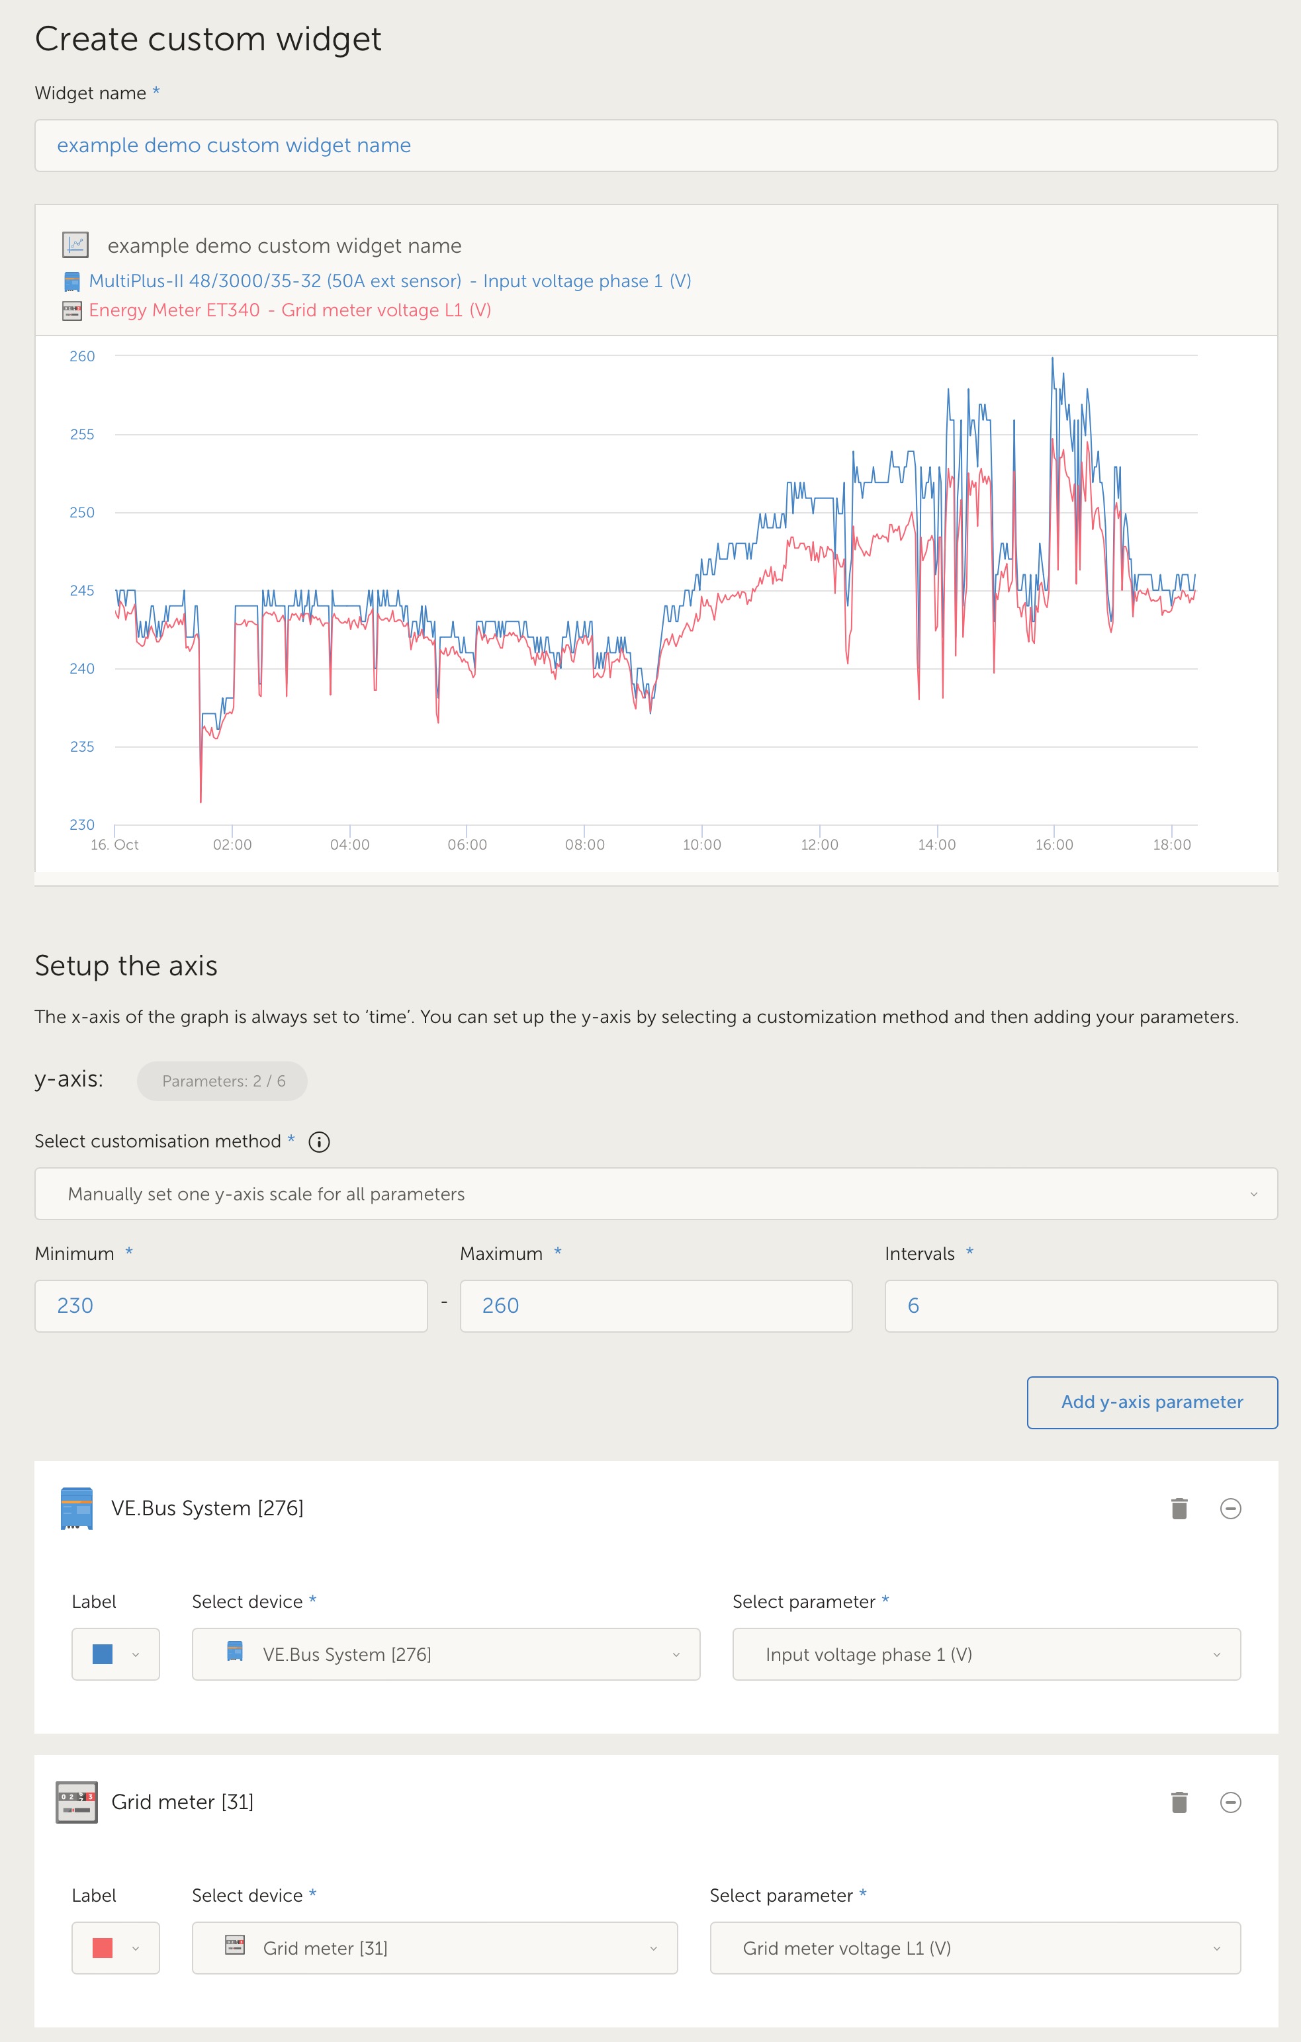The image size is (1301, 2042).
Task: Delete the Grid meter parameter via its trash icon
Action: coord(1179,1802)
